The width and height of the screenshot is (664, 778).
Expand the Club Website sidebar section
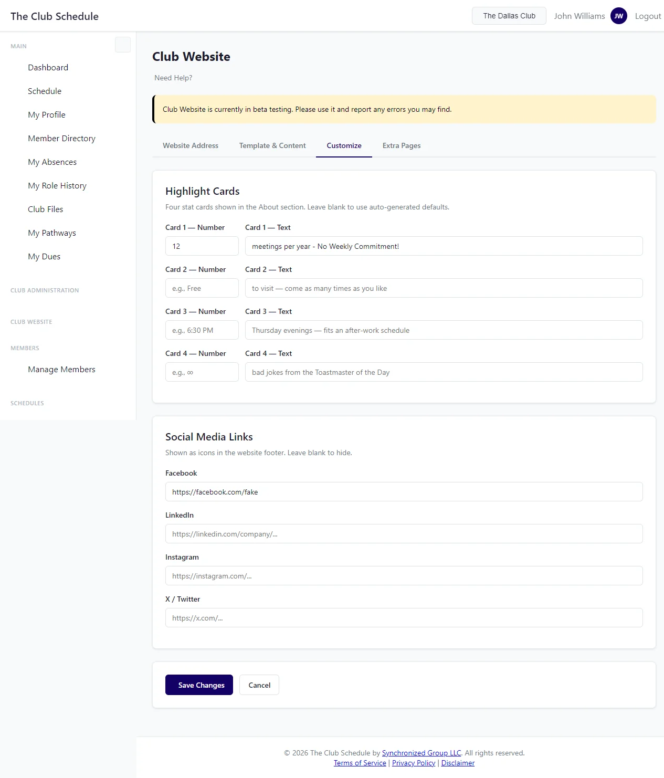31,322
